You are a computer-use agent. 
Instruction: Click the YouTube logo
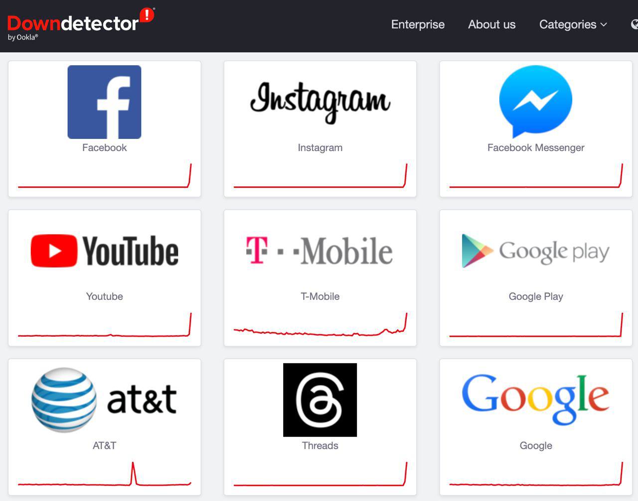click(104, 251)
